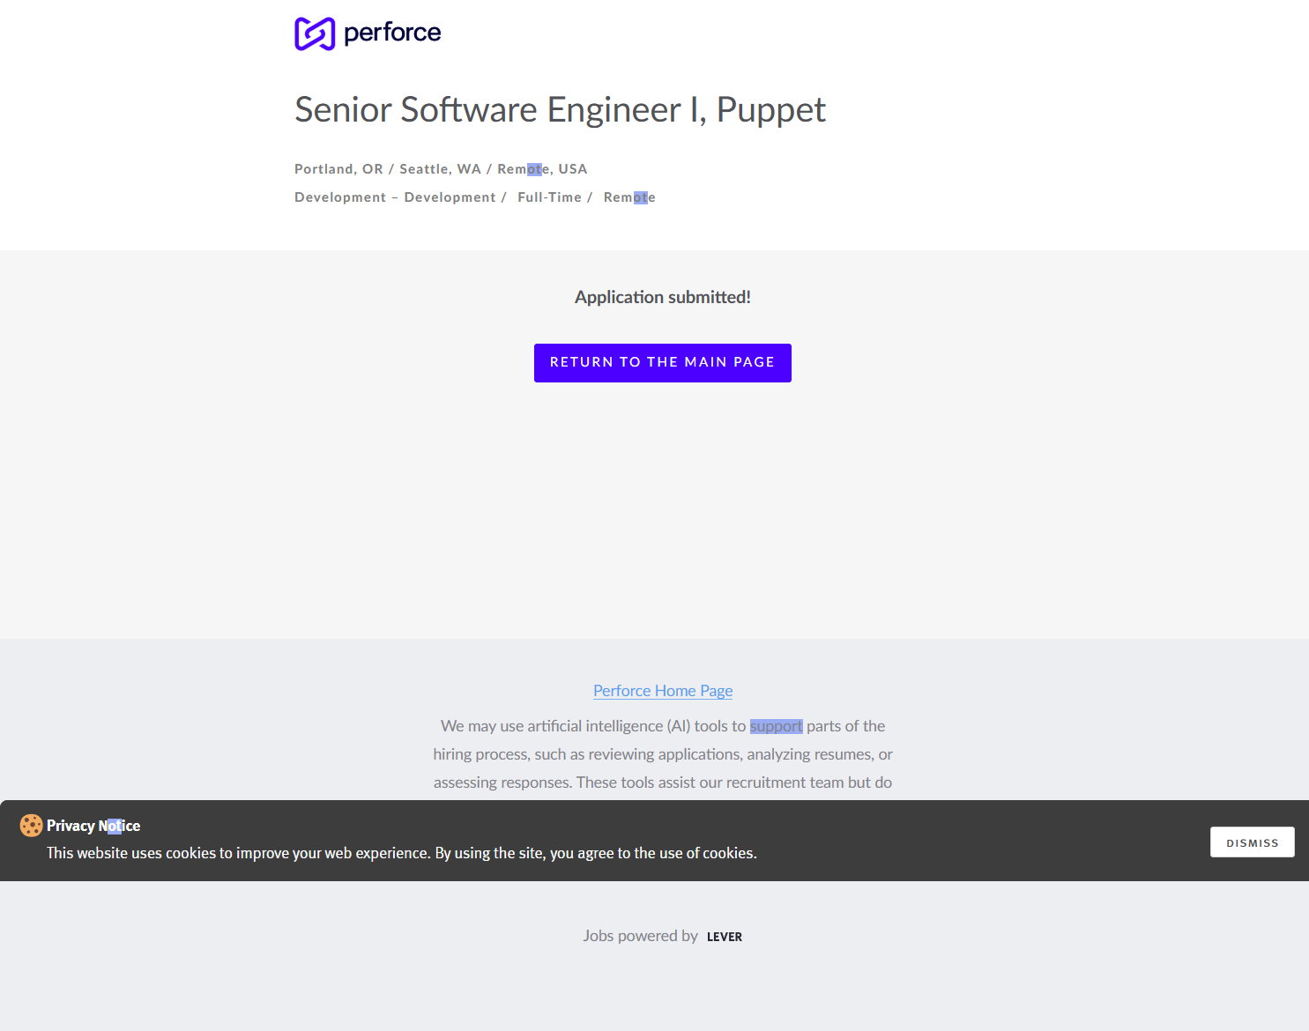Click the Privacy Notice heading text
1309x1031 pixels.
[x=93, y=826]
